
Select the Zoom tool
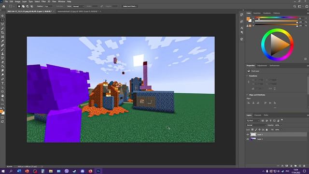(2, 100)
